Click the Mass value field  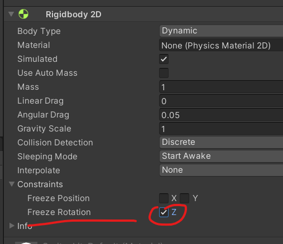coord(221,87)
